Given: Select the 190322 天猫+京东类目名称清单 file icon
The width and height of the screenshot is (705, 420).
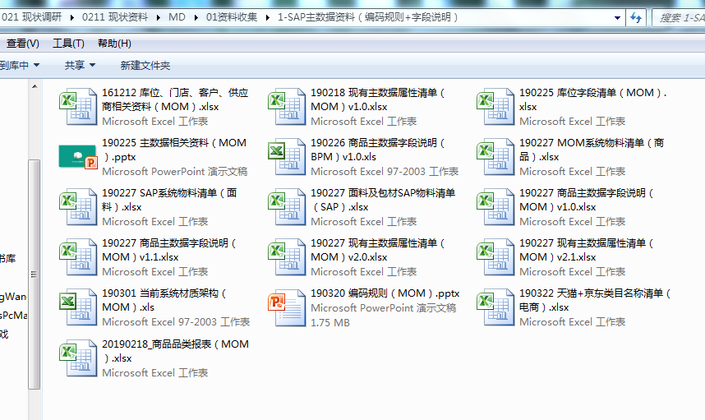Looking at the screenshot, I should pyautogui.click(x=495, y=307).
